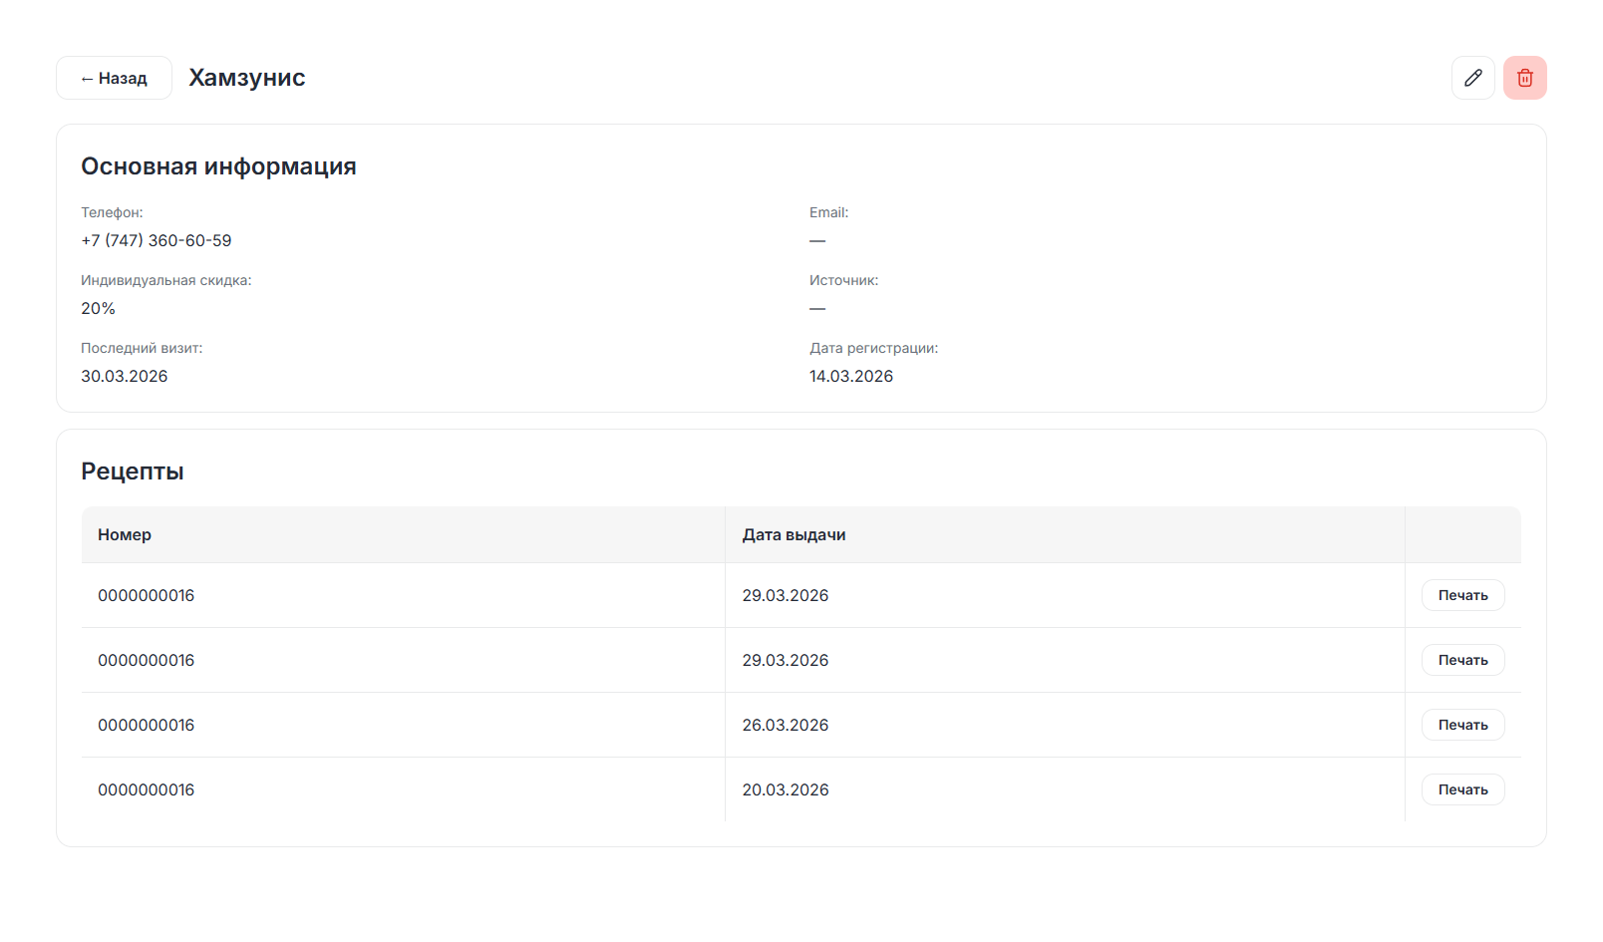Click the Дата регистрации label
This screenshot has height=942, width=1603.
pyautogui.click(x=873, y=348)
